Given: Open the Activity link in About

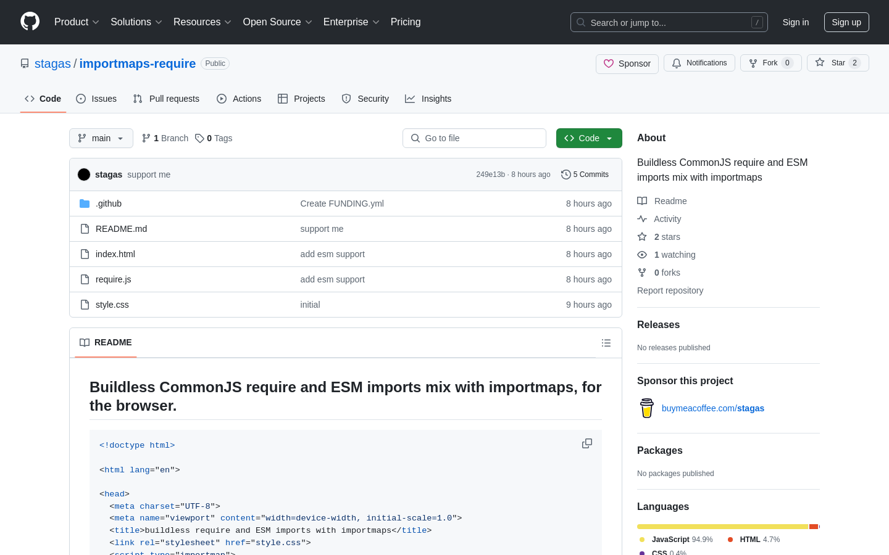Looking at the screenshot, I should click(667, 219).
